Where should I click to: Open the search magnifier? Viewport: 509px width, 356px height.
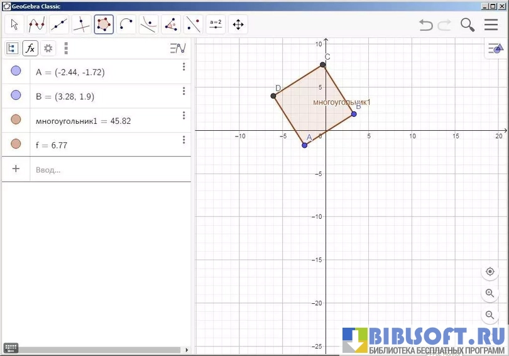coord(467,25)
